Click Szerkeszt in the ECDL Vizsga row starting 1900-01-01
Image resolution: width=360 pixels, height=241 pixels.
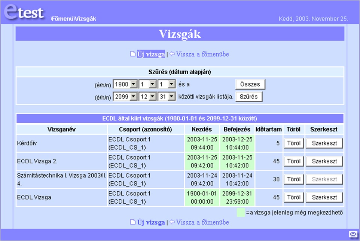pyautogui.click(x=324, y=197)
